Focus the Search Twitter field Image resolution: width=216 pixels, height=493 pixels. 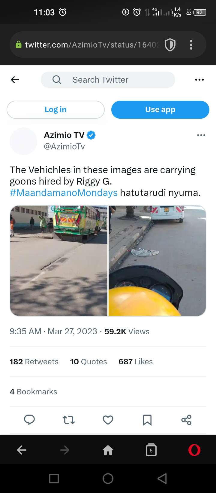pos(108,80)
